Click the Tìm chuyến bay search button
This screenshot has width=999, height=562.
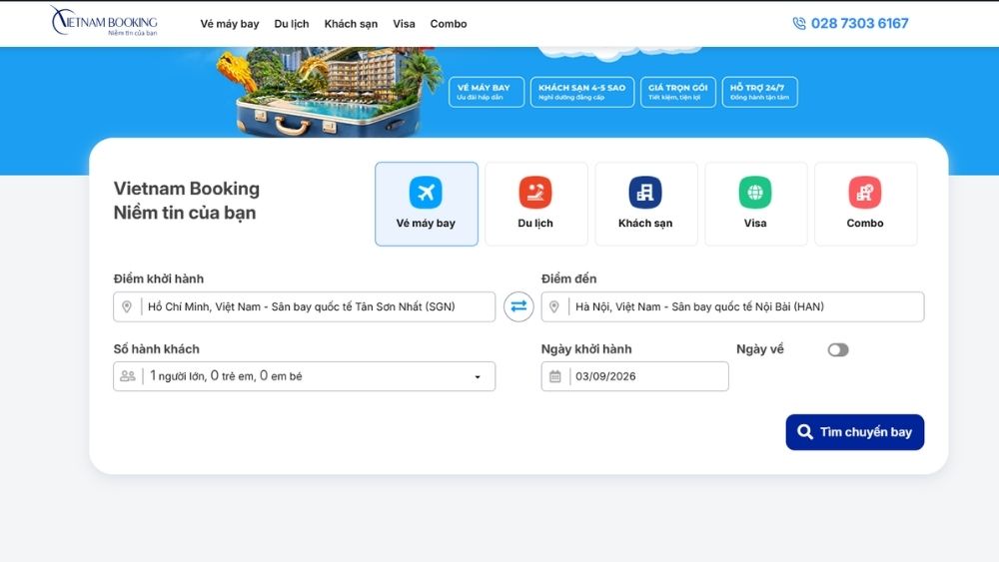pyautogui.click(x=854, y=432)
